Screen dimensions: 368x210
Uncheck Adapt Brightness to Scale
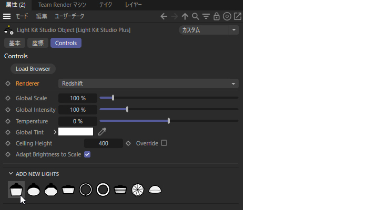point(87,154)
